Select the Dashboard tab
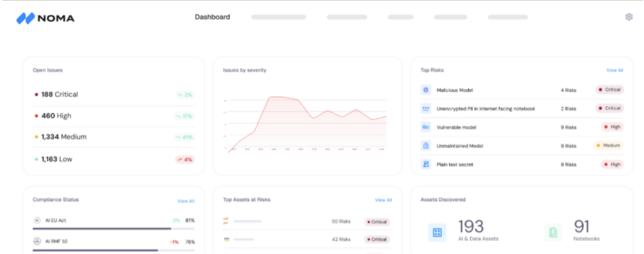This screenshot has width=644, height=254. [x=213, y=17]
